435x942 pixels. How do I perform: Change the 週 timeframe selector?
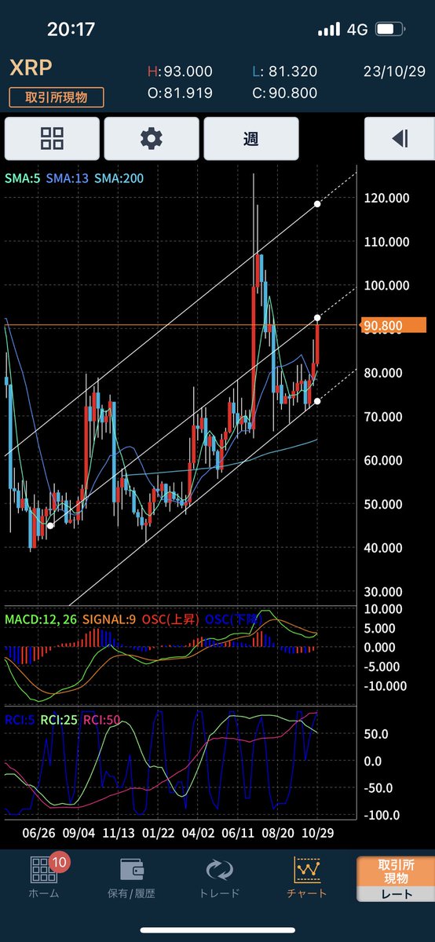[251, 139]
